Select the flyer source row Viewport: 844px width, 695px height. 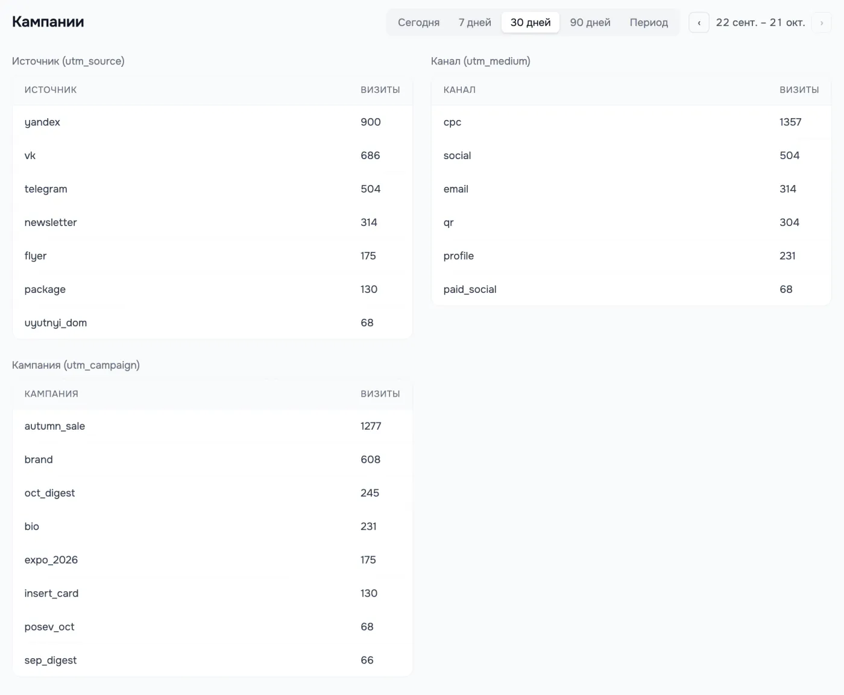212,256
